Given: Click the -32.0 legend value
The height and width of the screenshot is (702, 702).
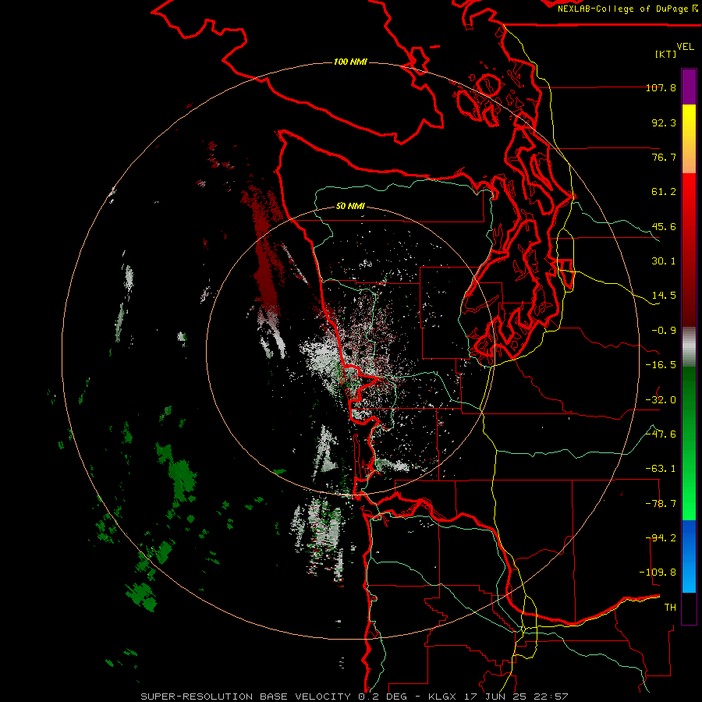Looking at the screenshot, I should point(661,400).
